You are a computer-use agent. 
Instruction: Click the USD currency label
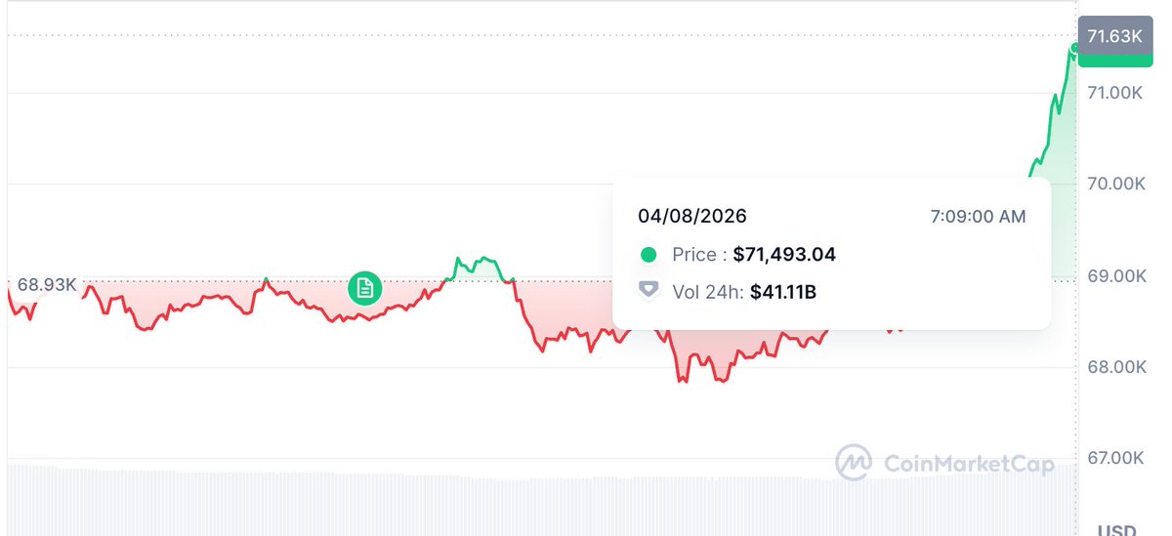(x=1115, y=530)
